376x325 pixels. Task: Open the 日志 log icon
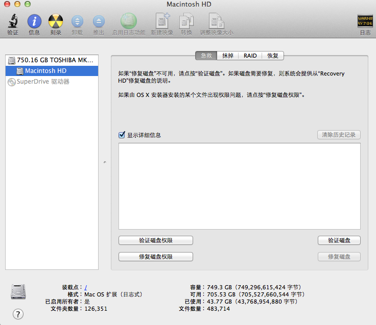(x=365, y=21)
